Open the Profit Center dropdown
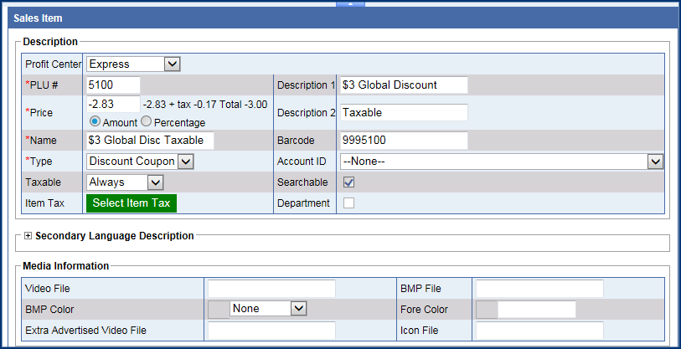The width and height of the screenshot is (681, 349). point(172,64)
